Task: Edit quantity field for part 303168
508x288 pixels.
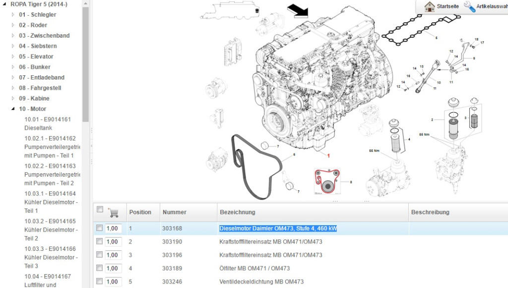Action: [114, 228]
